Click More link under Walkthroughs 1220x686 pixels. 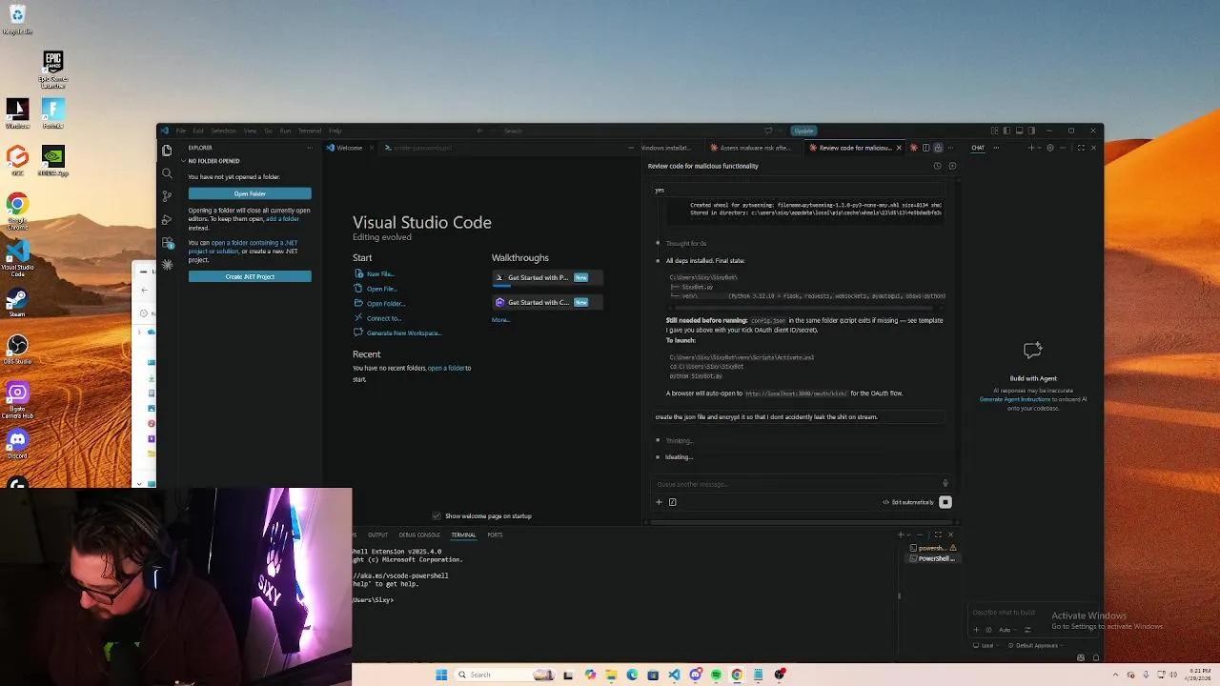(500, 320)
